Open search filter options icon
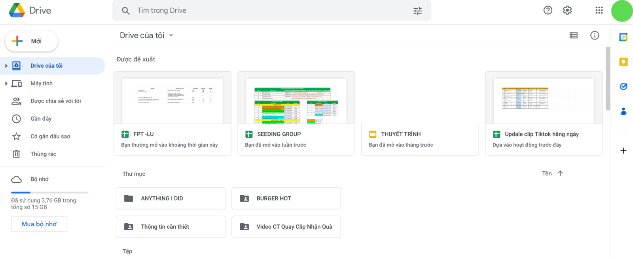633x258 pixels. click(417, 11)
